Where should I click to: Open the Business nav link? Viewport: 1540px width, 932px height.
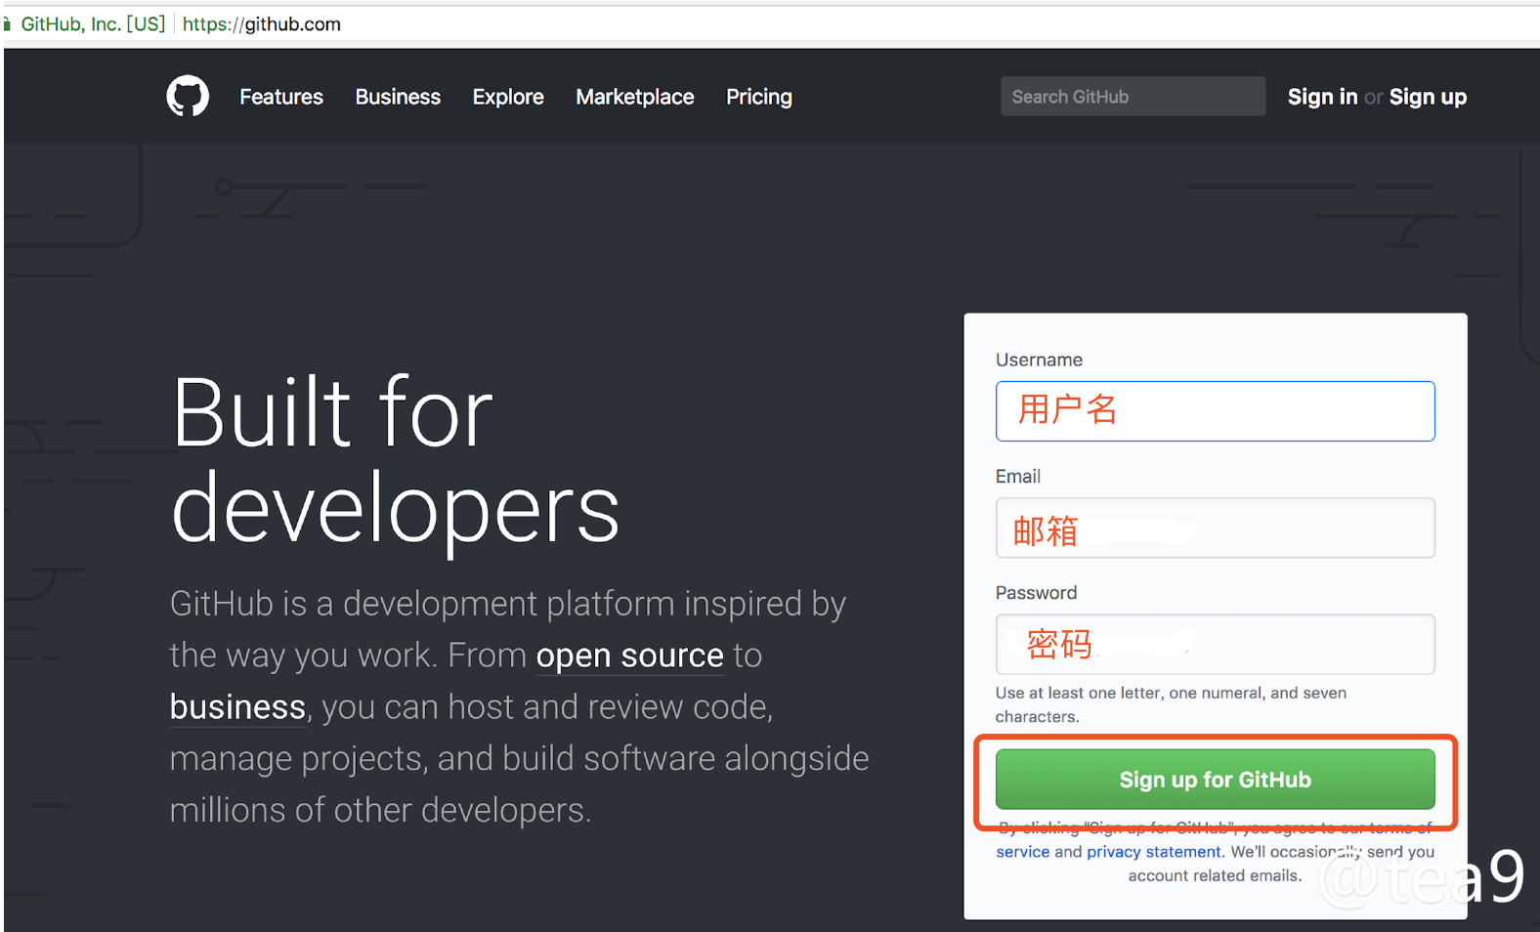click(x=398, y=97)
